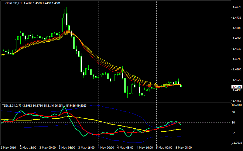Select the 3 May 08:00 time label
Screen dimensions: 243x151
tap(67, 148)
